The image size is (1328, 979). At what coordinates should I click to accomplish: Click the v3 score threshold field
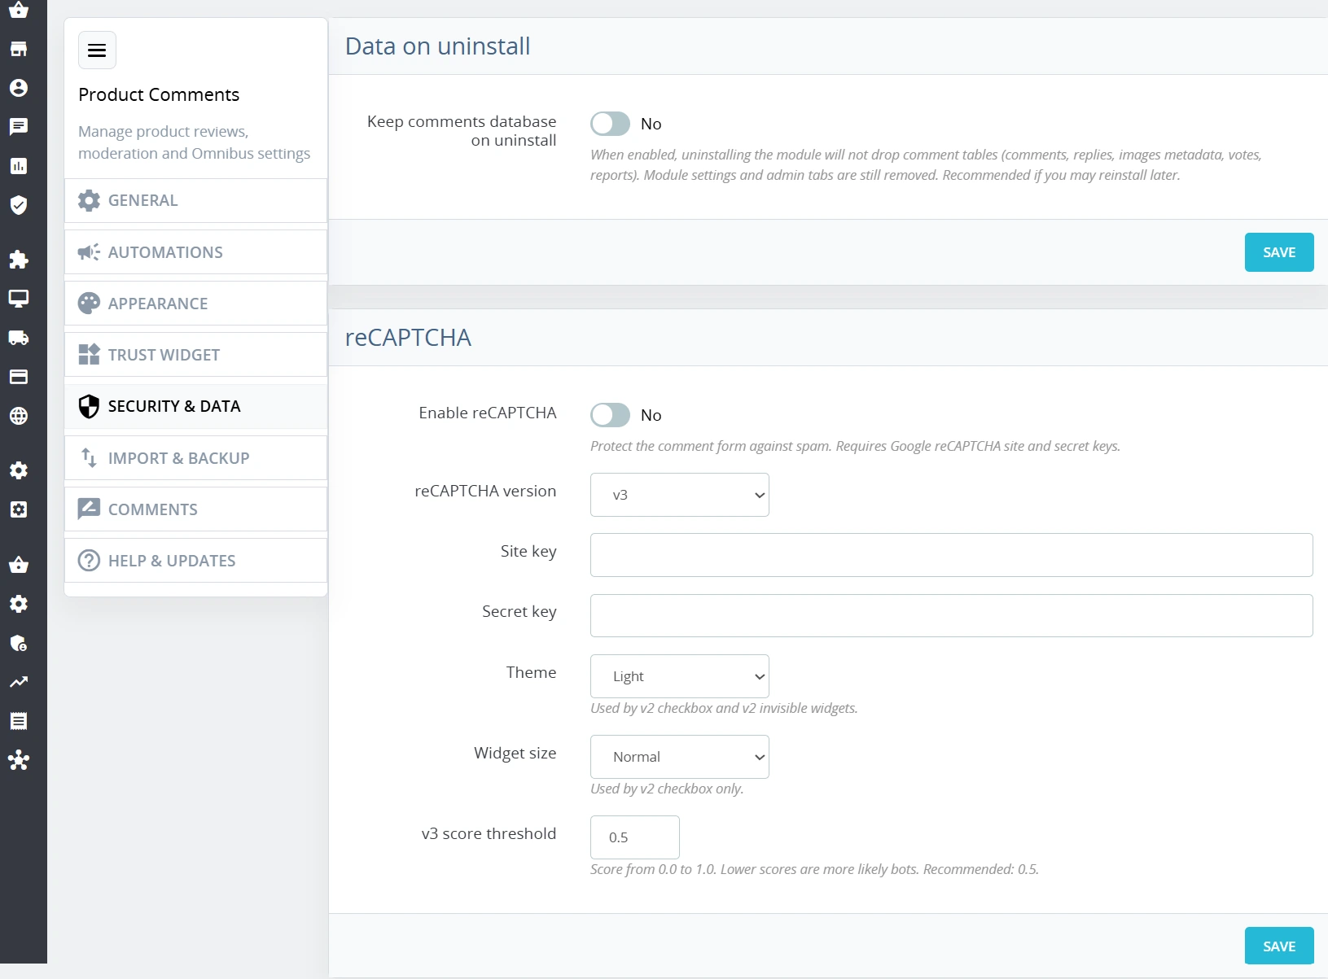635,837
